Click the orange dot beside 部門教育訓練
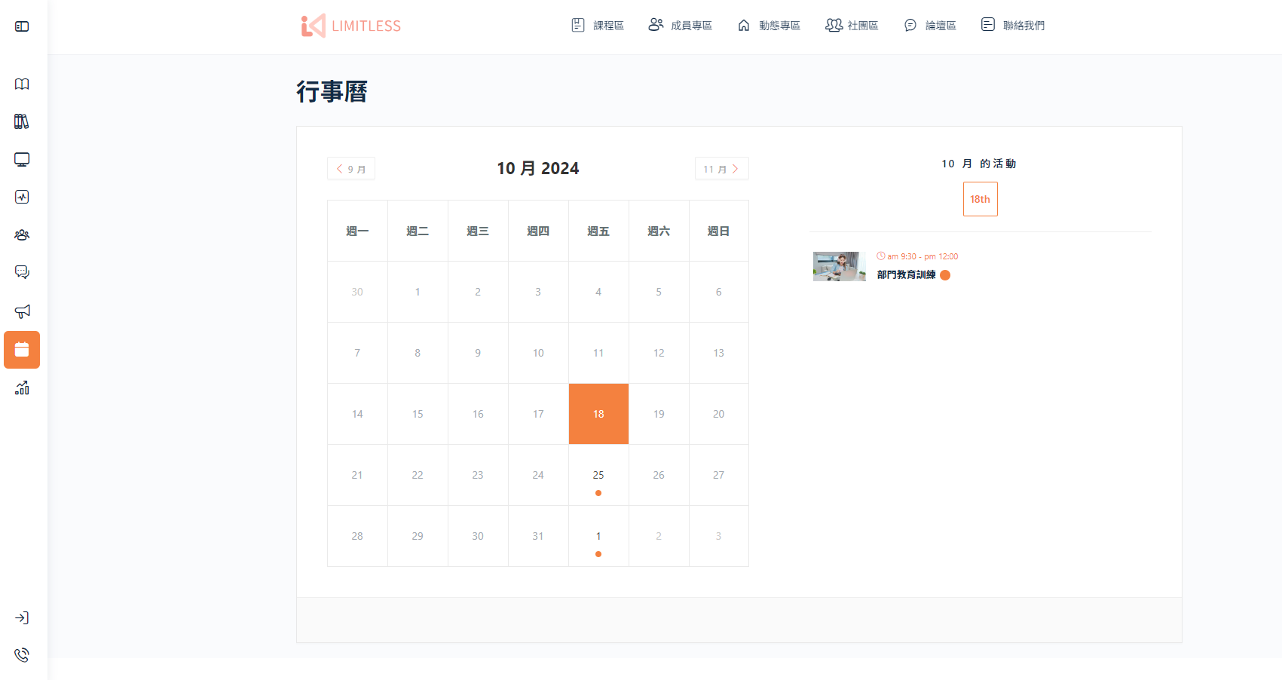The image size is (1282, 680). tap(945, 275)
